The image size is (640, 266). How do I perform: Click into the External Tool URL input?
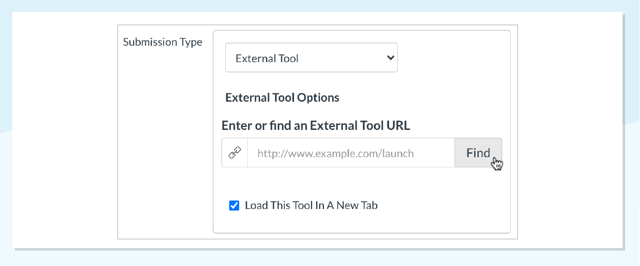point(351,153)
